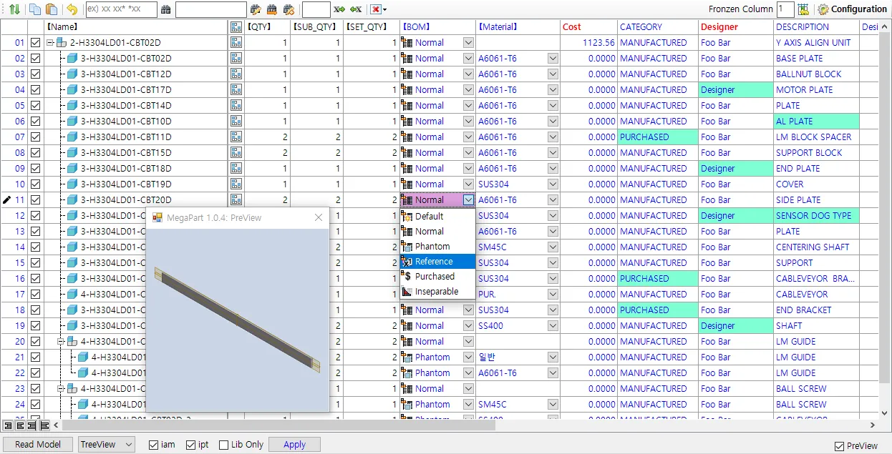Uncheck the row 20 checkbox
Image resolution: width=892 pixels, height=454 pixels.
35,341
